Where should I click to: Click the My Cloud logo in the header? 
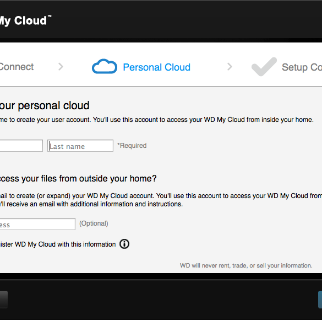pos(25,20)
